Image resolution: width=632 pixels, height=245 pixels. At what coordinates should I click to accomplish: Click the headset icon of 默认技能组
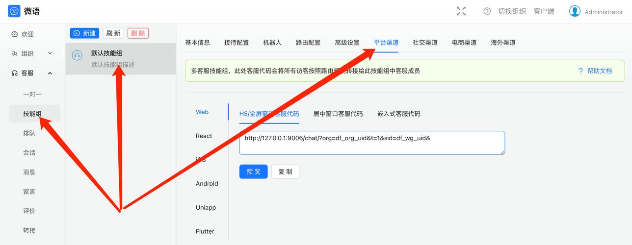point(77,55)
